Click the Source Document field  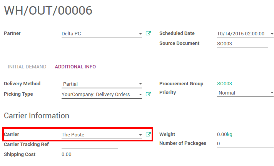tap(242, 44)
